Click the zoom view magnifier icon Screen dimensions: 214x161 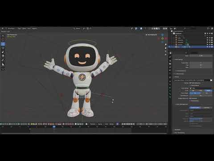click(x=166, y=45)
